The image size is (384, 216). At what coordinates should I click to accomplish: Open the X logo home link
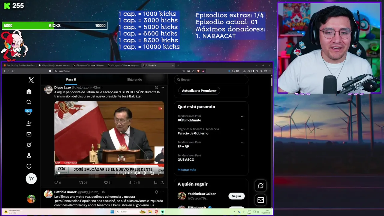31,80
